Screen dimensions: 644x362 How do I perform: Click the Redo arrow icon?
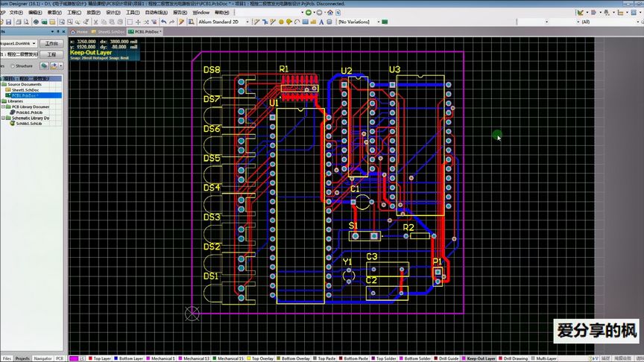(x=171, y=22)
